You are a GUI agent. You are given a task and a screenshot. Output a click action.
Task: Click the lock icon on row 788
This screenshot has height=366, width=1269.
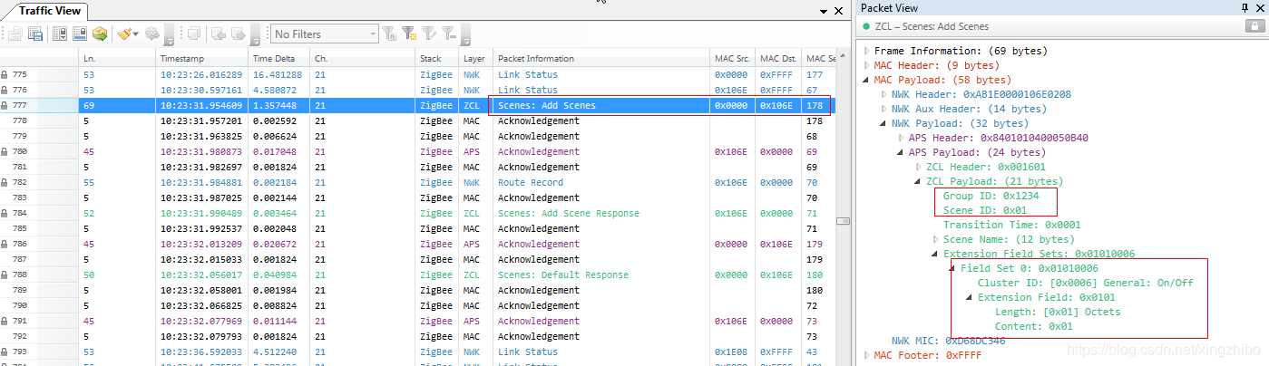click(x=5, y=274)
